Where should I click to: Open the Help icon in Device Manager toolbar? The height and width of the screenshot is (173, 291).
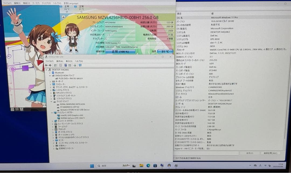[66, 65]
